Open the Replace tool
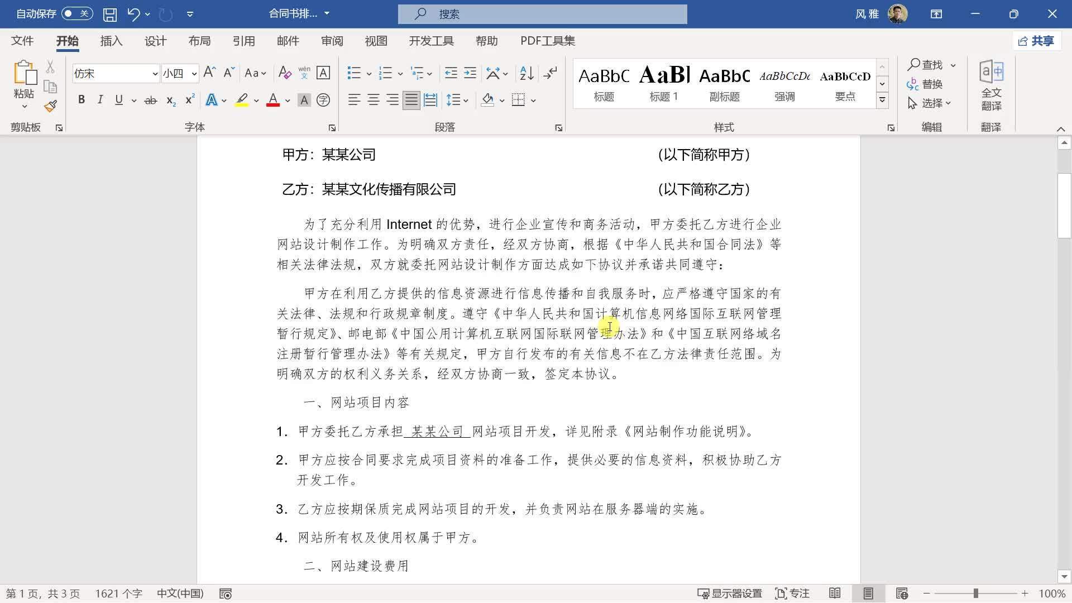Image resolution: width=1072 pixels, height=603 pixels. coord(929,84)
